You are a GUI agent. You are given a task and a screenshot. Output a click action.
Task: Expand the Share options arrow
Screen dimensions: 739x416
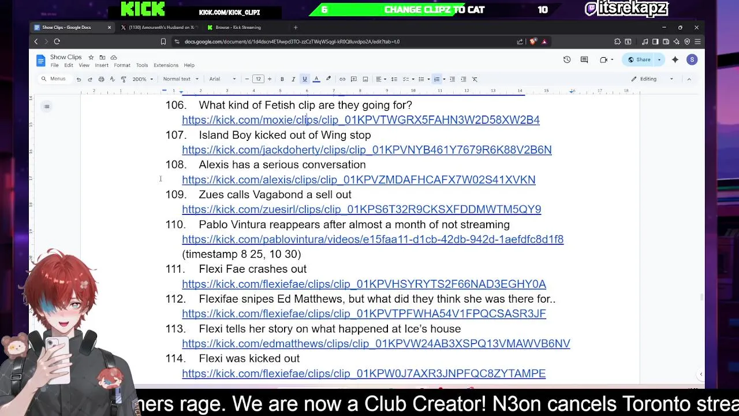pos(659,60)
